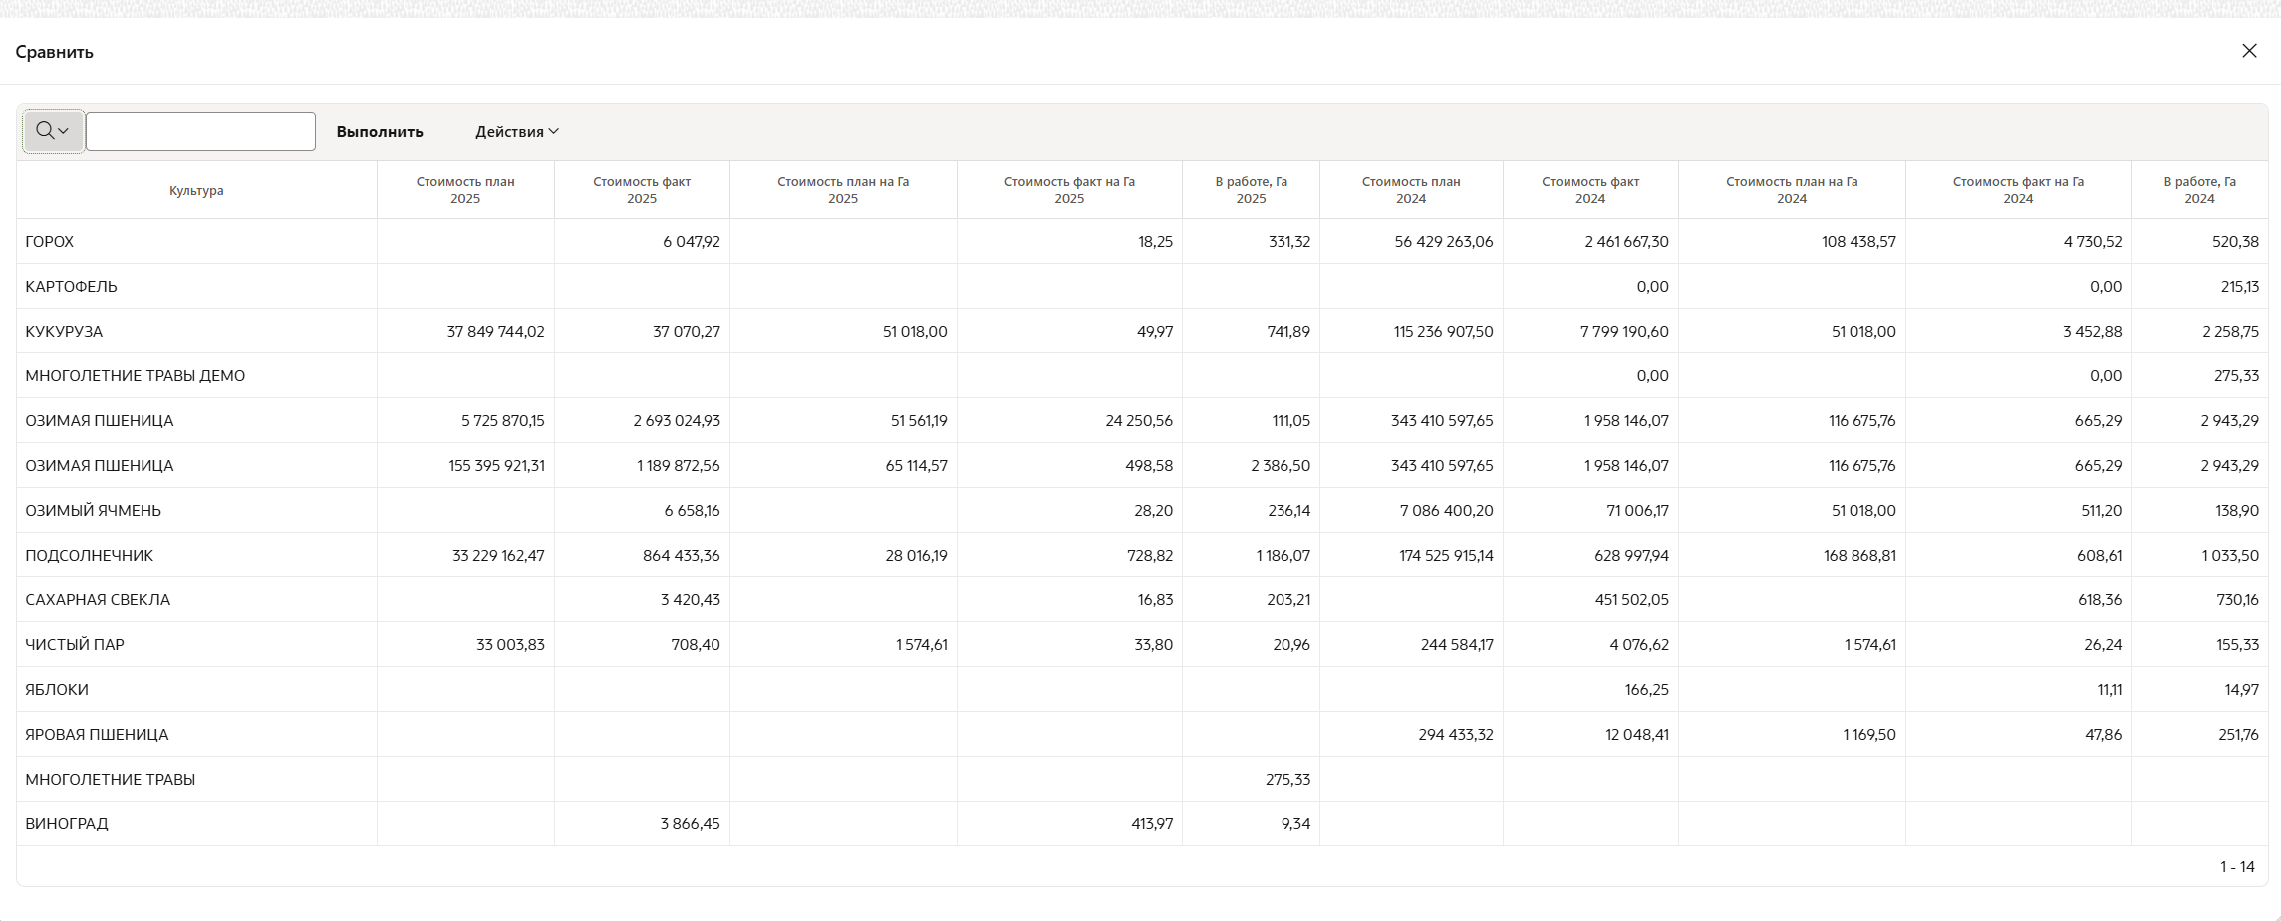Select the ОЗИМЫЙ ЯЧМЕНЬ row label
This screenshot has width=2281, height=921.
93,511
